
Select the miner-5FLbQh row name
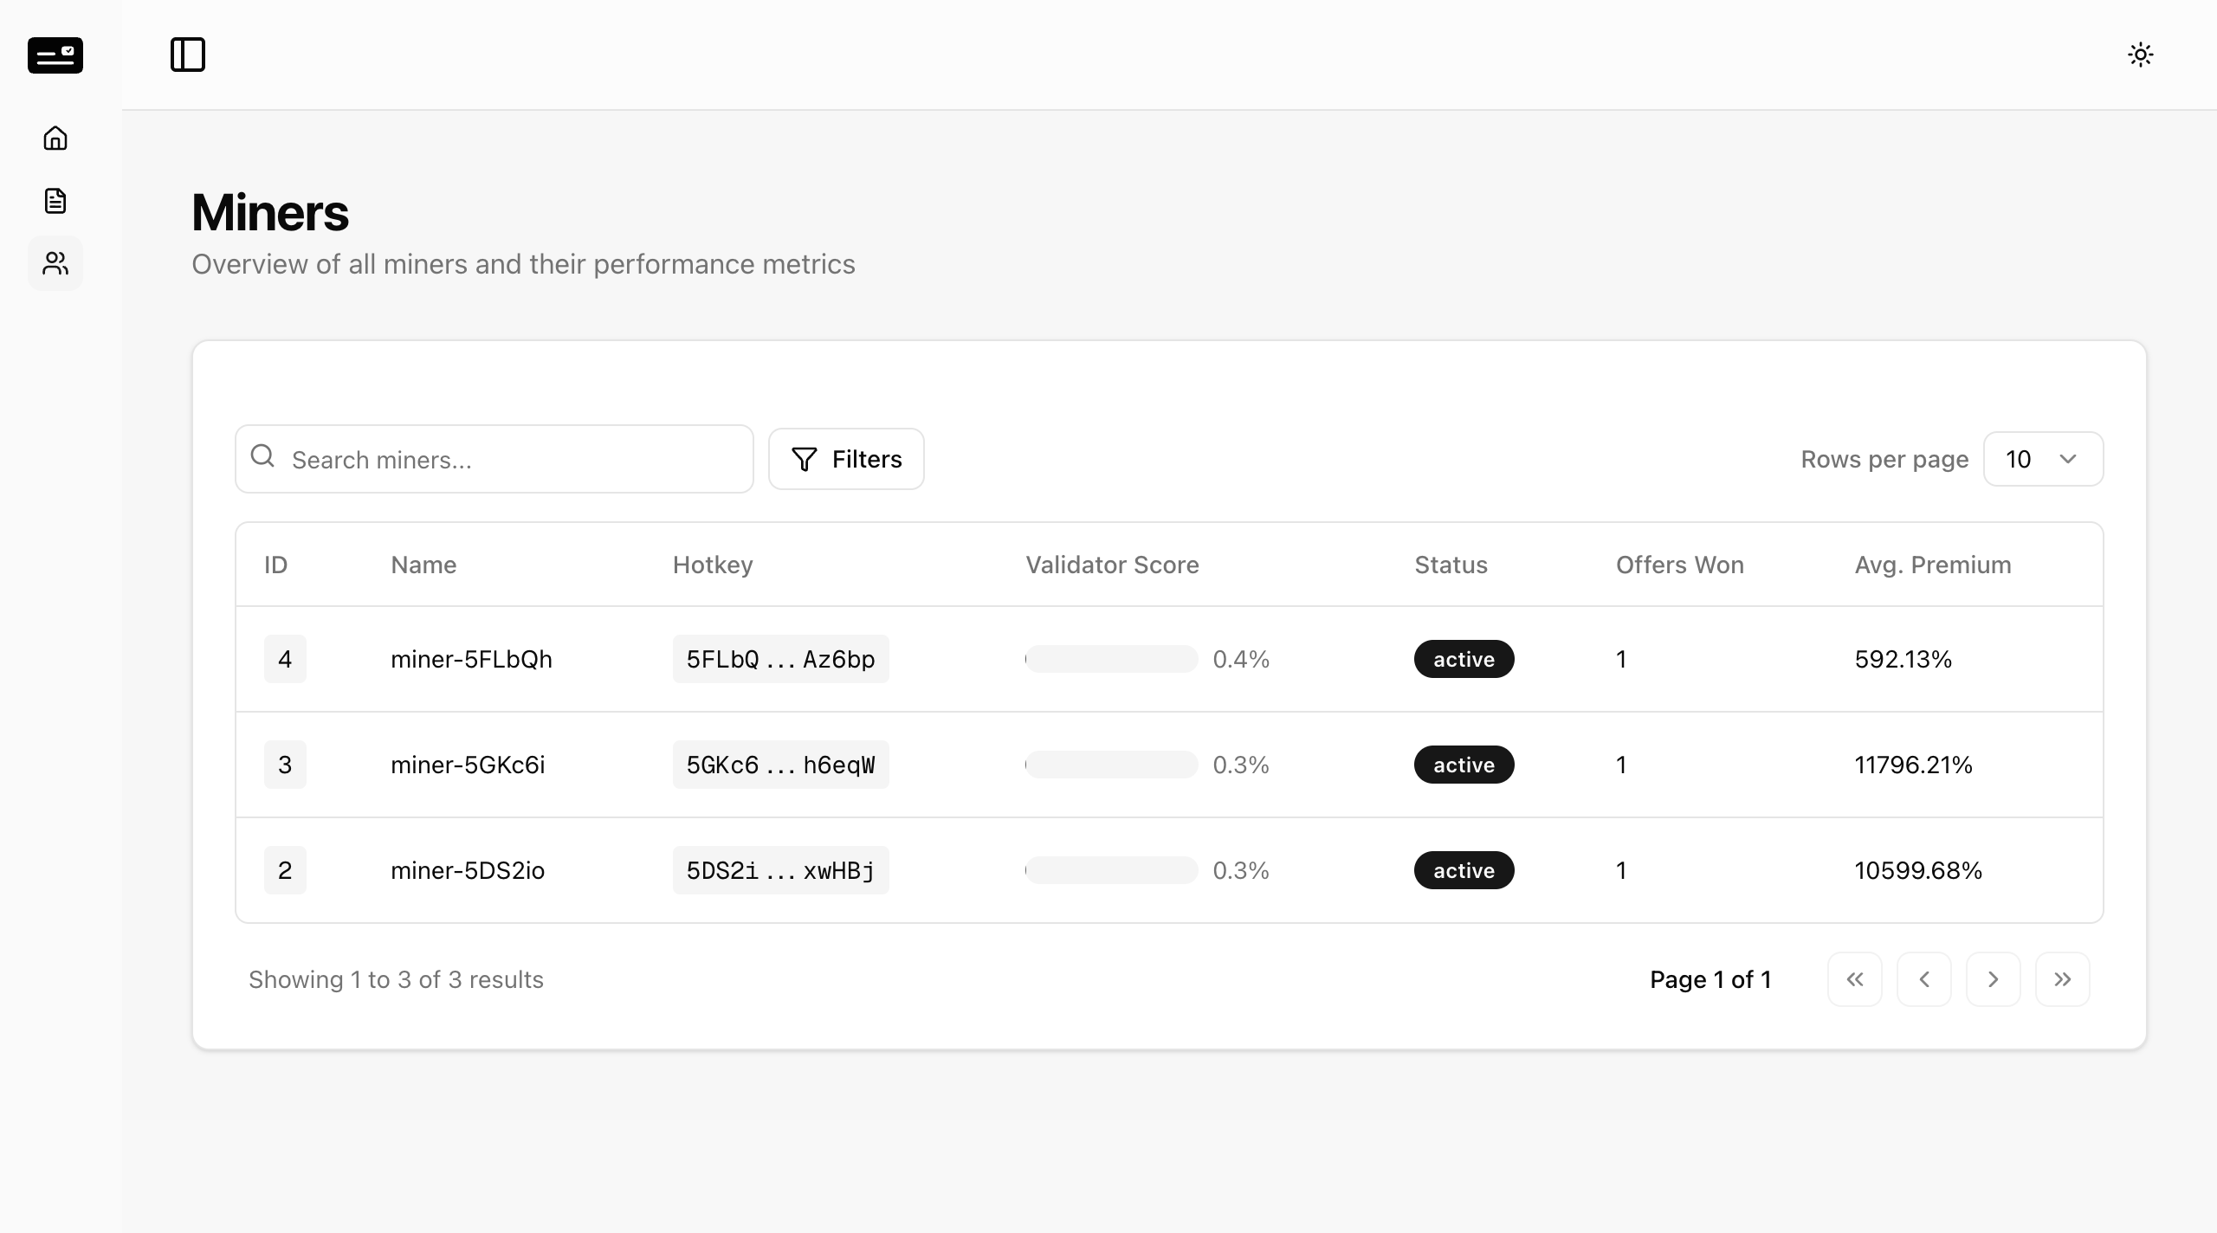[472, 659]
